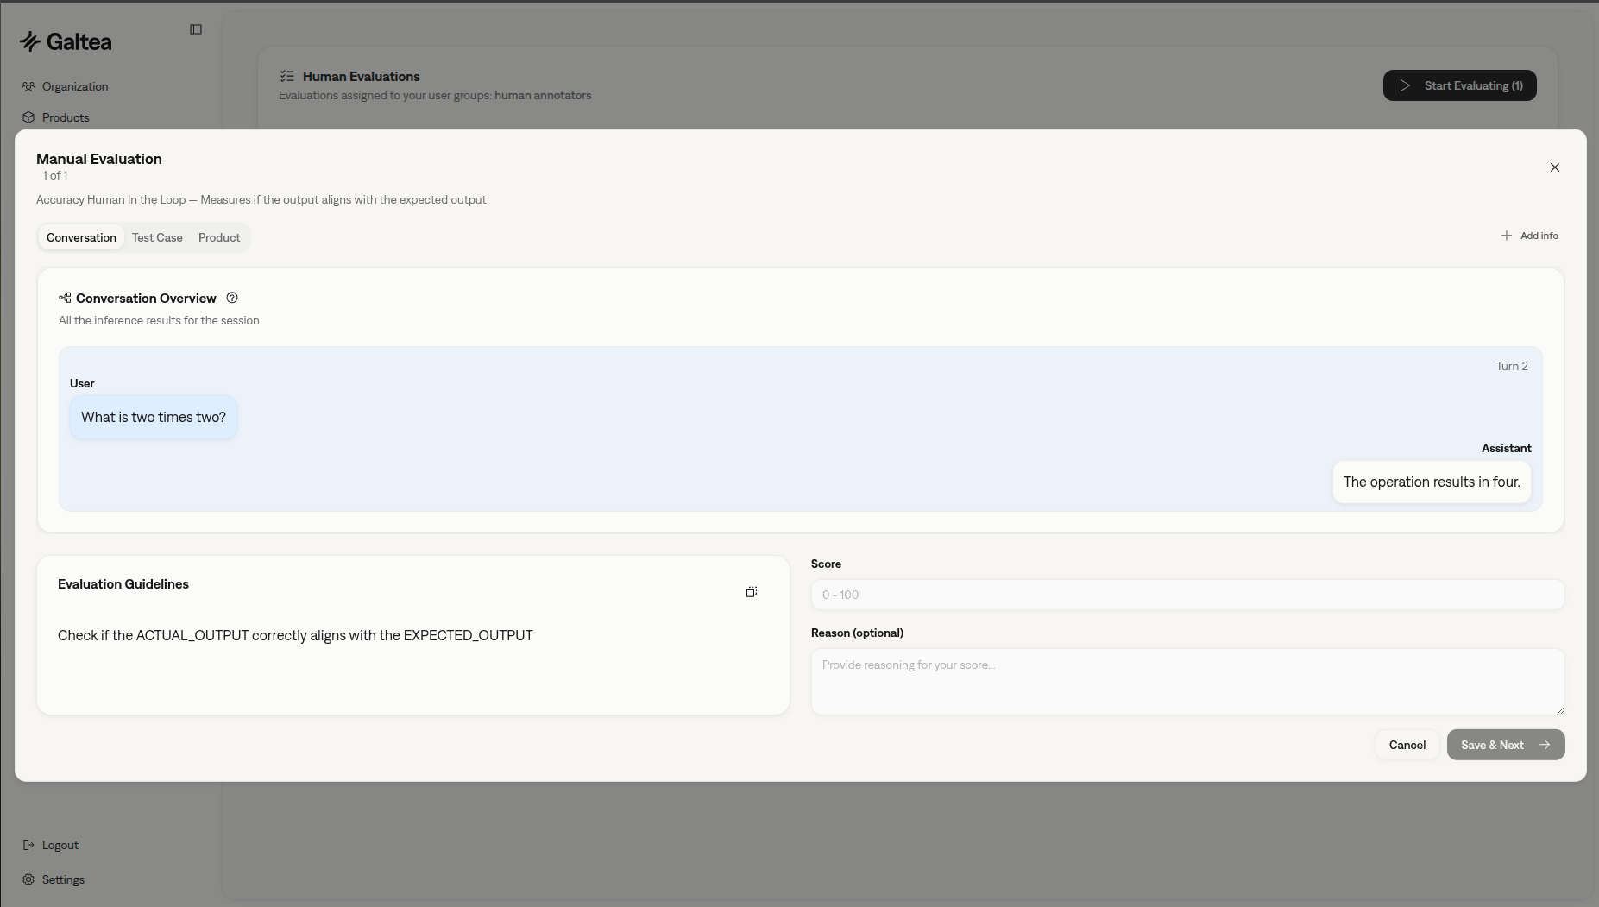Screen dimensions: 1599x907
Task: Open Organization from the sidebar icon
Action: (x=28, y=85)
